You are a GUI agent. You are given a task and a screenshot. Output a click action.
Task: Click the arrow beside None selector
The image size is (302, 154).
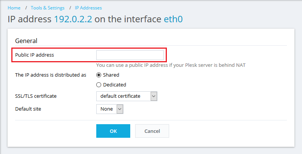[120, 109]
